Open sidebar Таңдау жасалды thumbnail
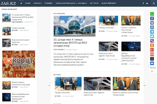 [x=6, y=31]
